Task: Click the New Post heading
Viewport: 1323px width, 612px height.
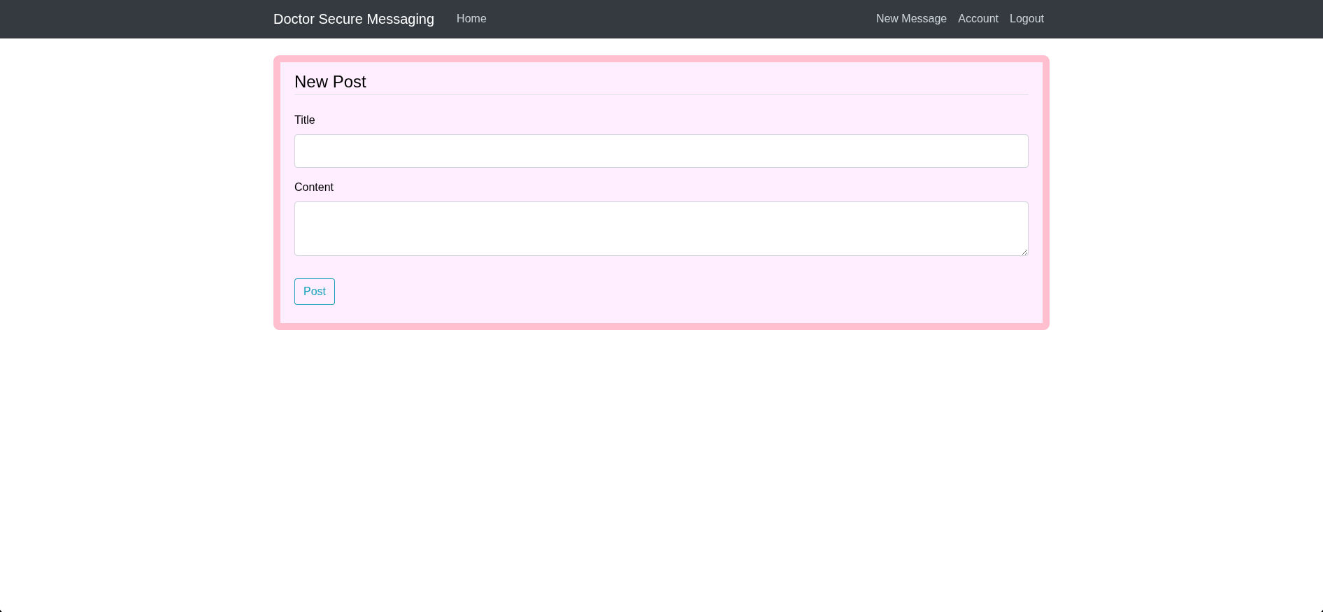Action: point(330,82)
